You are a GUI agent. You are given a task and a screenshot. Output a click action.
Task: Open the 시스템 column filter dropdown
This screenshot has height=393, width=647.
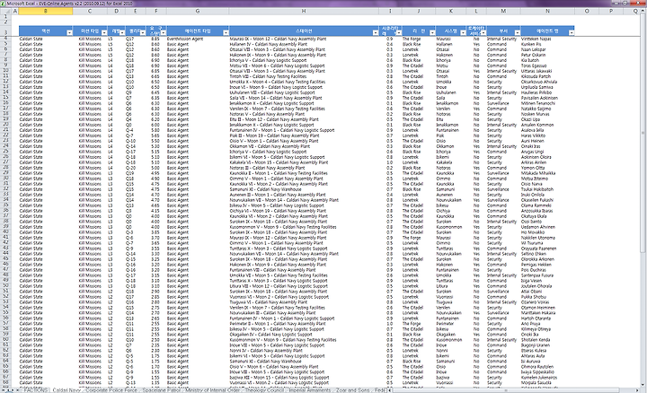pos(463,32)
